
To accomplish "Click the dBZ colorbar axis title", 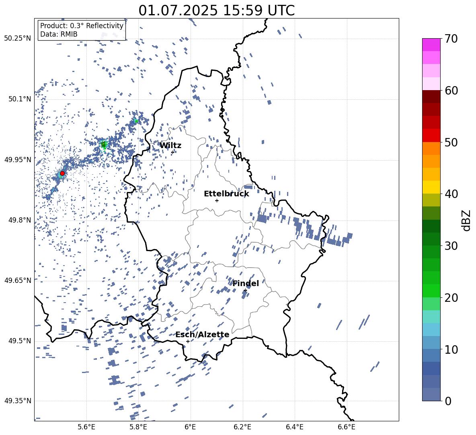I will click(x=467, y=220).
